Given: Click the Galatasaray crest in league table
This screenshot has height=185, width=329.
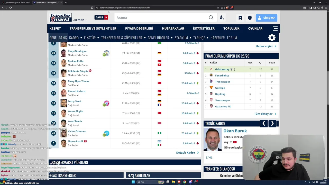Looking at the screenshot, I should (211, 69).
